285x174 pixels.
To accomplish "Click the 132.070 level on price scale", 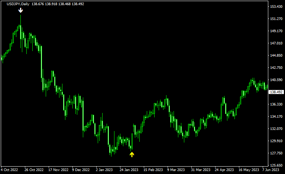I will 276,129.
